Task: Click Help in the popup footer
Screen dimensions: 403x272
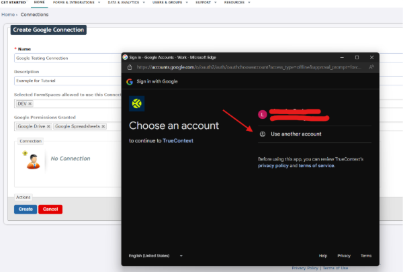Action: point(323,256)
